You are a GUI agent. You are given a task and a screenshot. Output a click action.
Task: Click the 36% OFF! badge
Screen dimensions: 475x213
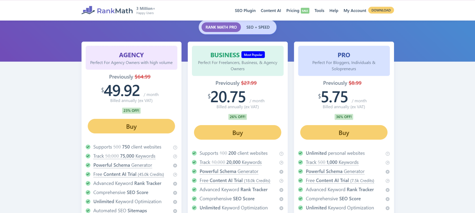(344, 117)
